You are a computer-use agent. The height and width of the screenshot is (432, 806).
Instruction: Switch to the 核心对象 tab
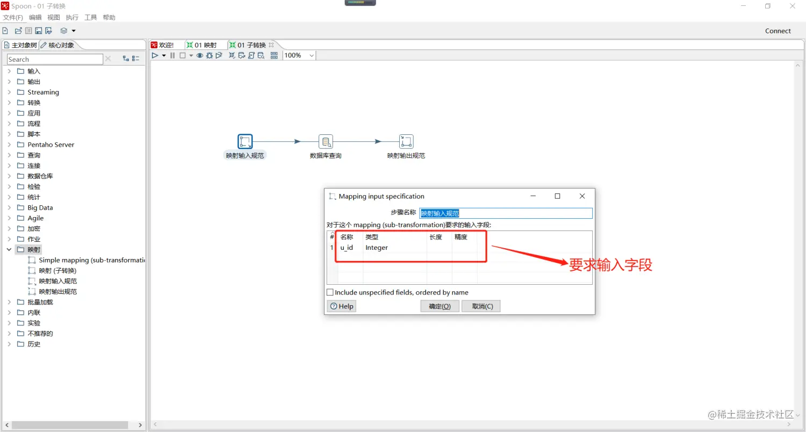pos(57,45)
